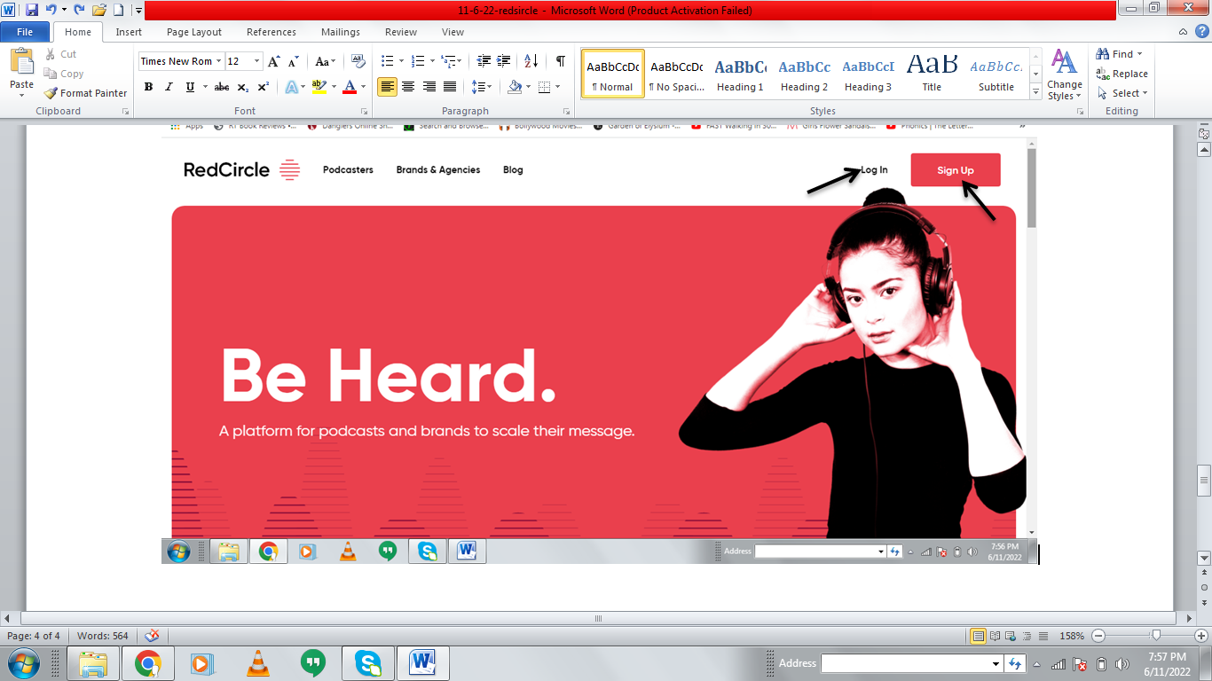Apply a numbered list
The height and width of the screenshot is (681, 1212).
click(419, 61)
